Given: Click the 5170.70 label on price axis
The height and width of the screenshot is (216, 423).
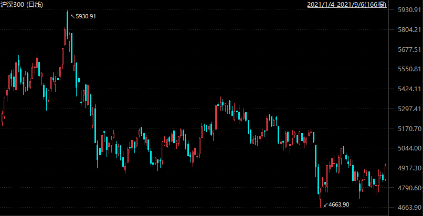Looking at the screenshot, I should (409, 128).
